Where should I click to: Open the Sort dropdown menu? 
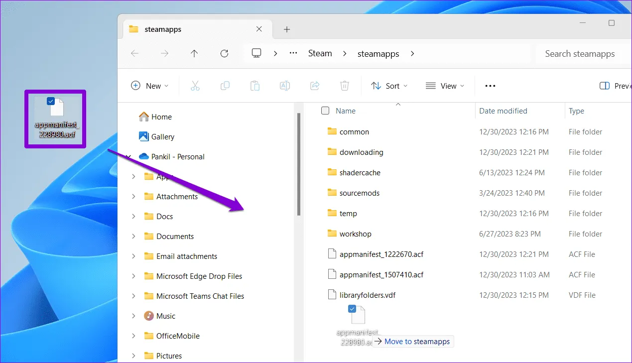(x=389, y=86)
